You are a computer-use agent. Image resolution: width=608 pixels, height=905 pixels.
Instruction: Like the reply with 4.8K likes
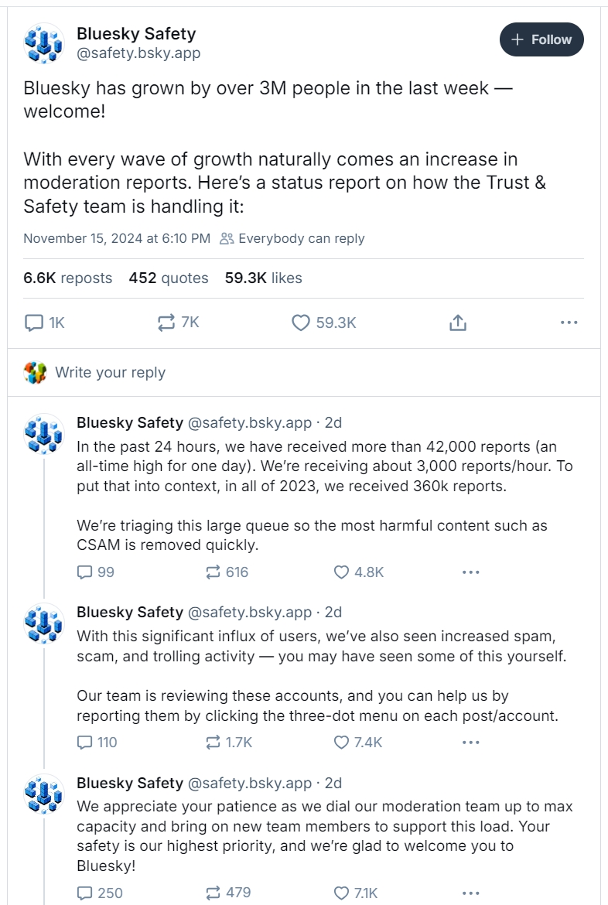(x=359, y=572)
